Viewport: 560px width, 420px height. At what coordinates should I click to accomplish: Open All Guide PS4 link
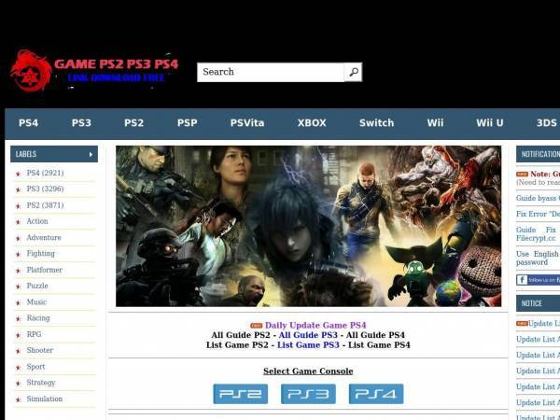(x=375, y=335)
